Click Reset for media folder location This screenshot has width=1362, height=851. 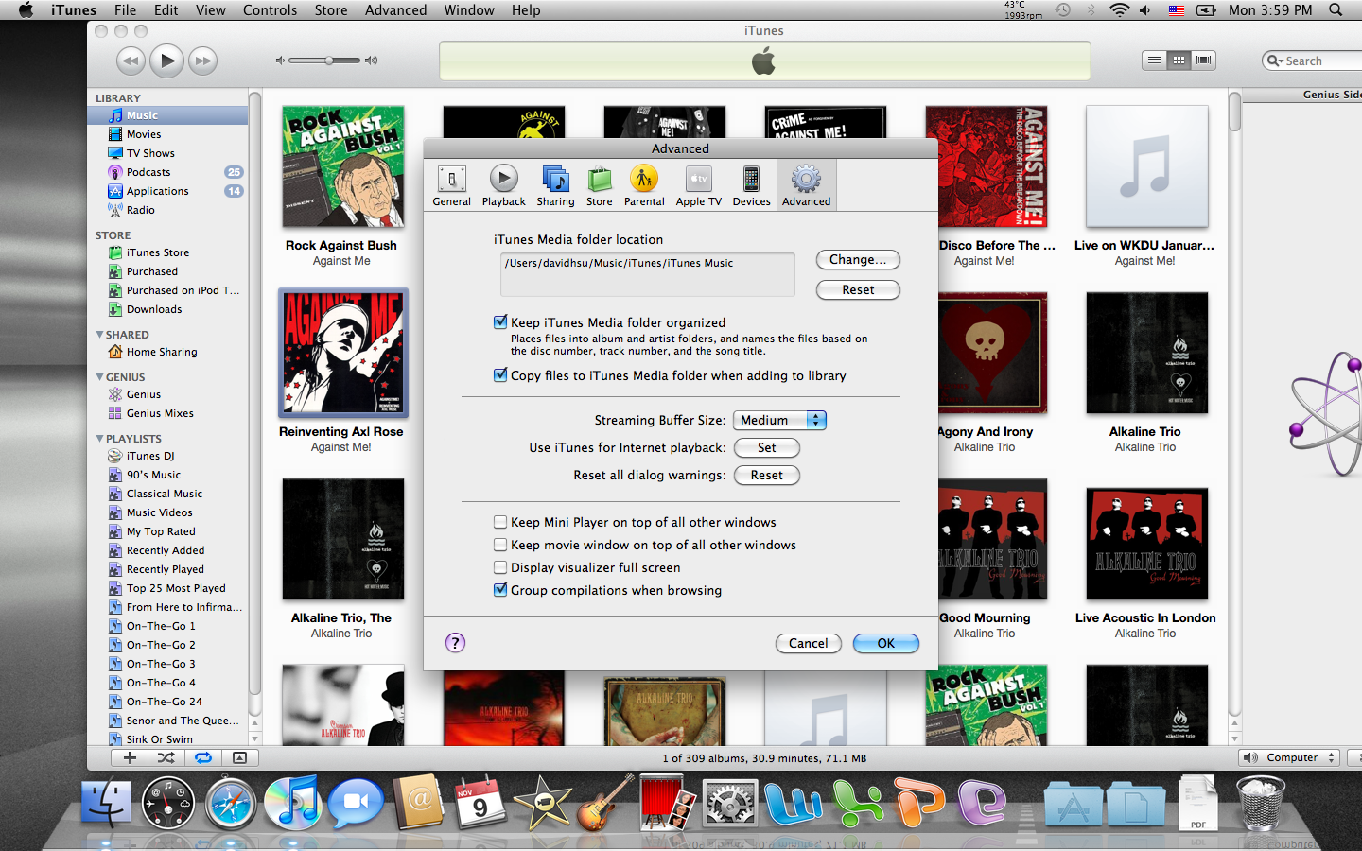click(x=858, y=290)
